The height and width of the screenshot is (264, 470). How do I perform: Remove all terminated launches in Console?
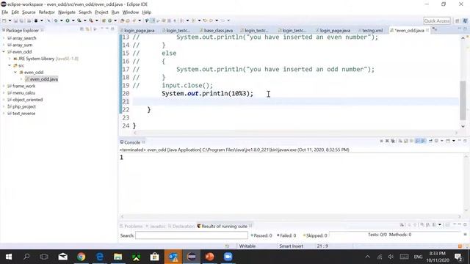click(393, 141)
